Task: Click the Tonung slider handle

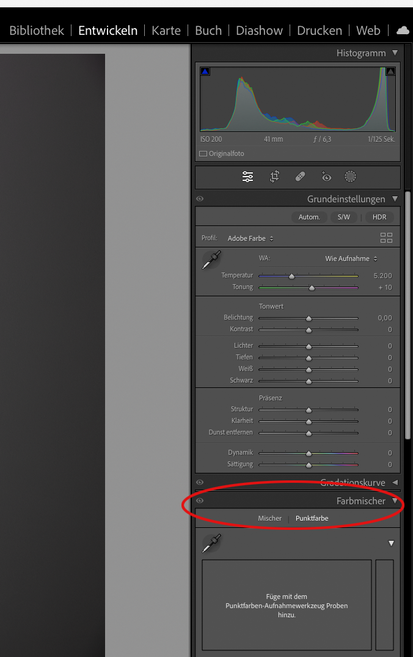Action: 312,288
